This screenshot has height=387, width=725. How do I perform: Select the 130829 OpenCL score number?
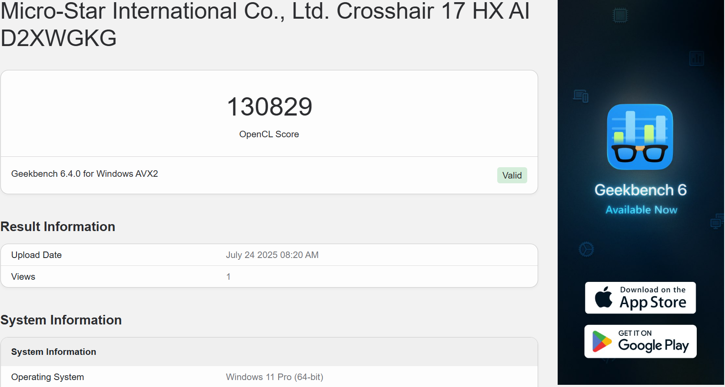click(x=269, y=106)
